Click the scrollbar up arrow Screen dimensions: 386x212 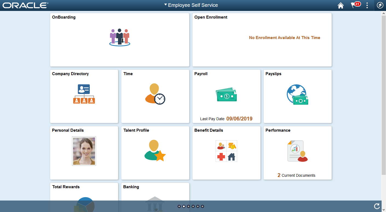384,13
